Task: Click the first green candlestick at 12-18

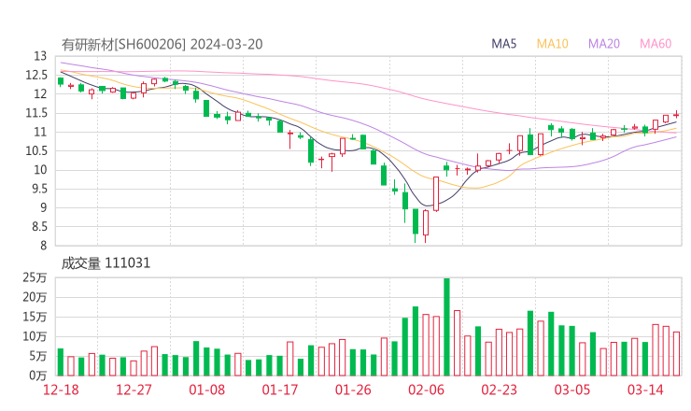Action: tap(61, 81)
